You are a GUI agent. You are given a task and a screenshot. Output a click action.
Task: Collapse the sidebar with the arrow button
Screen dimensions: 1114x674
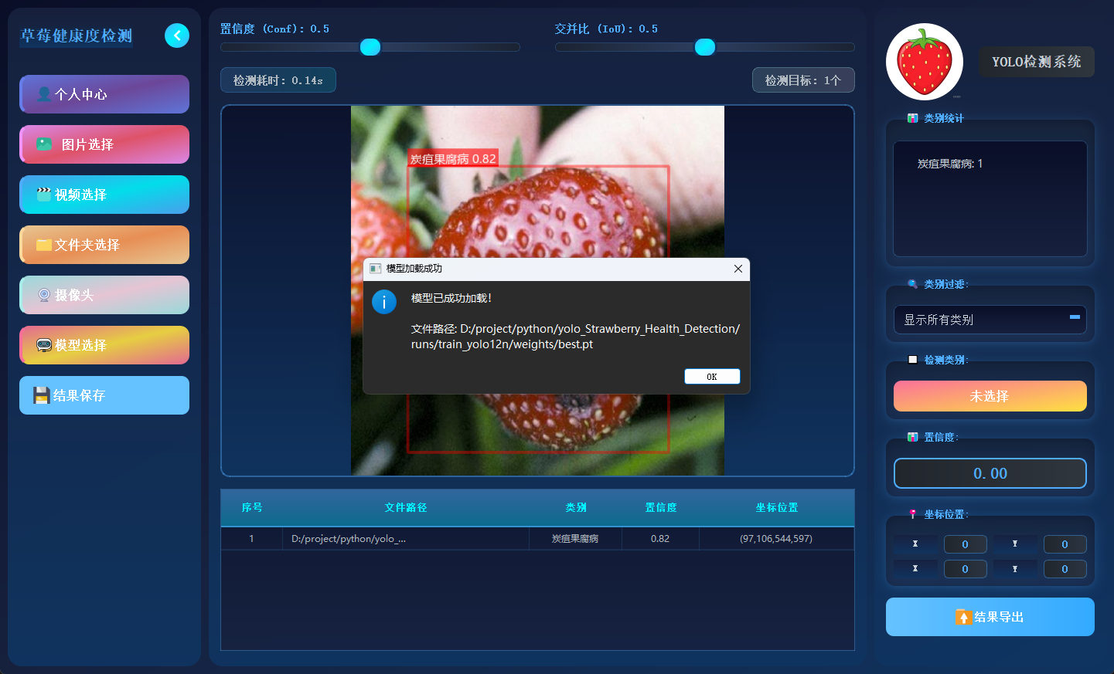point(177,36)
